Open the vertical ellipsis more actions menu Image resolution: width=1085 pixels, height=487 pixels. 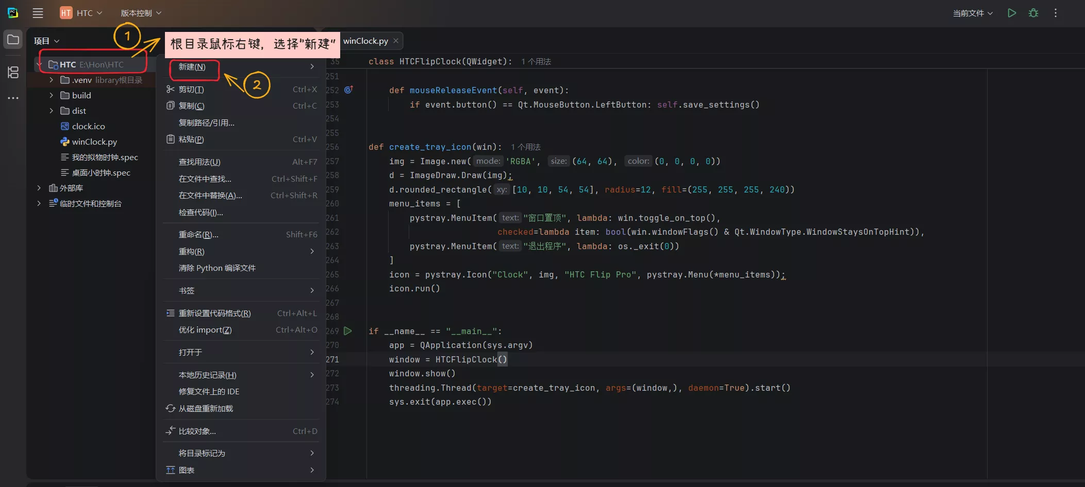[1056, 13]
